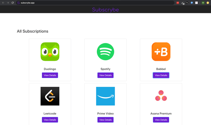Click the orange Babbel logo
This screenshot has width=211, height=125.
[161, 52]
